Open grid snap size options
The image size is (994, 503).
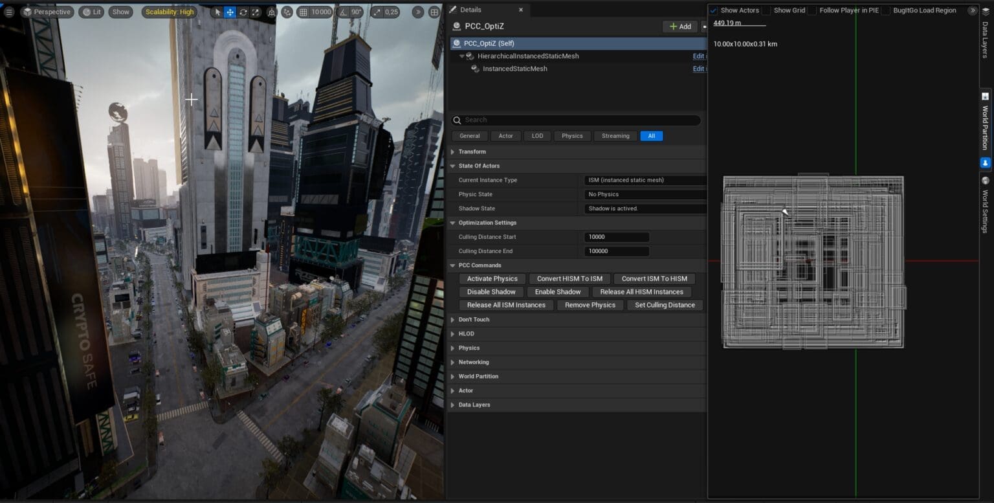click(x=321, y=12)
